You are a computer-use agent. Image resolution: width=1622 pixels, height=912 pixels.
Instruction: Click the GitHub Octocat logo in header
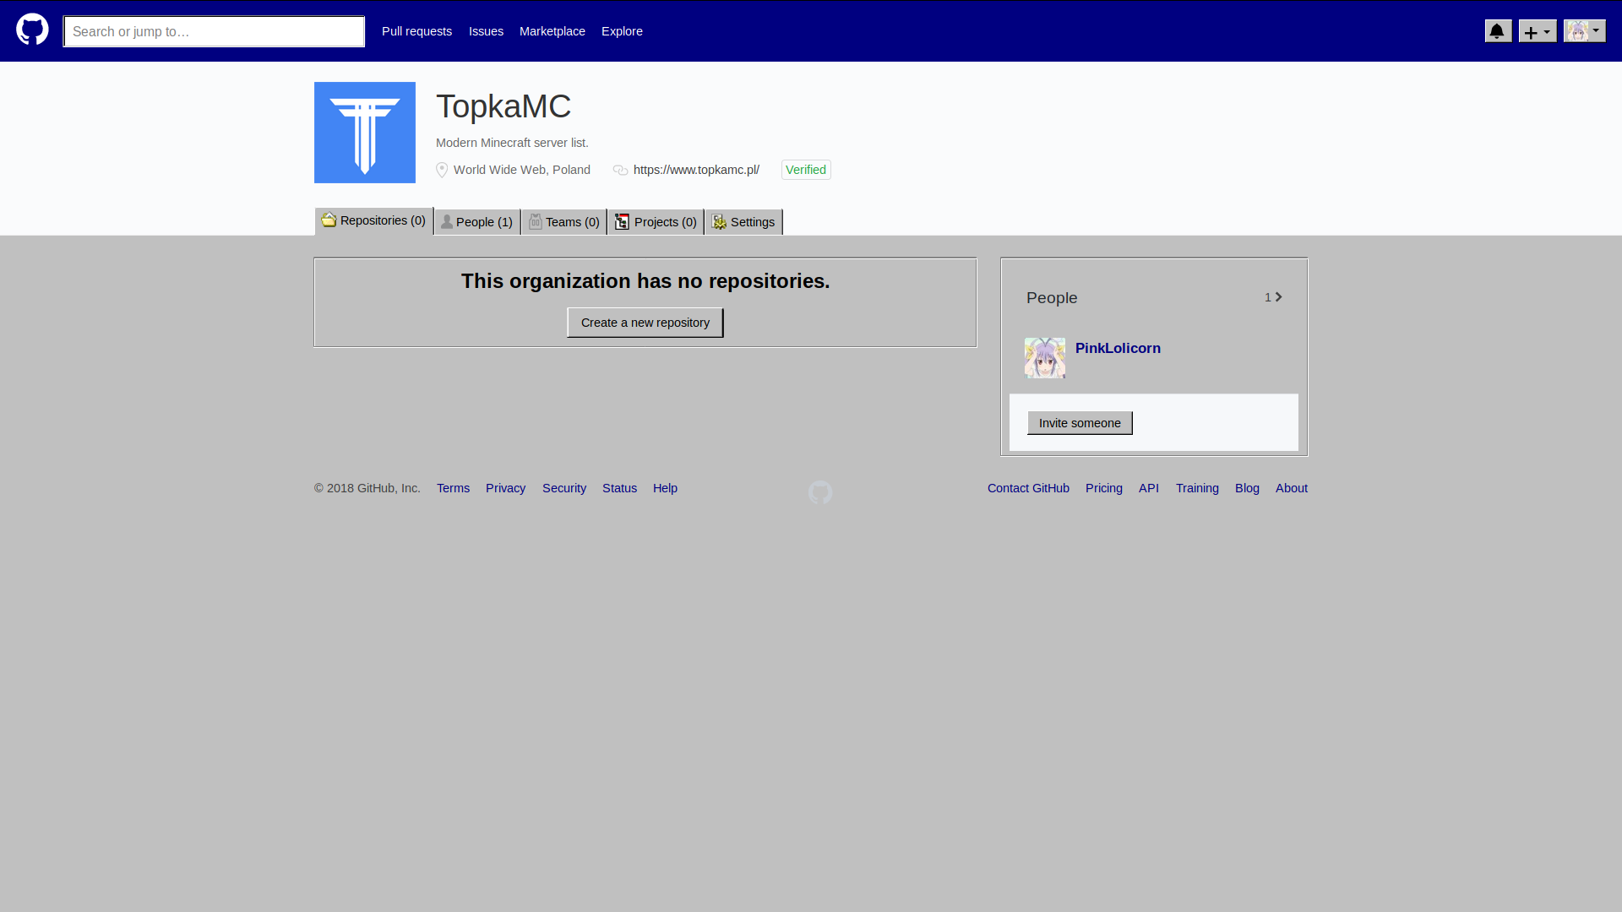click(32, 30)
